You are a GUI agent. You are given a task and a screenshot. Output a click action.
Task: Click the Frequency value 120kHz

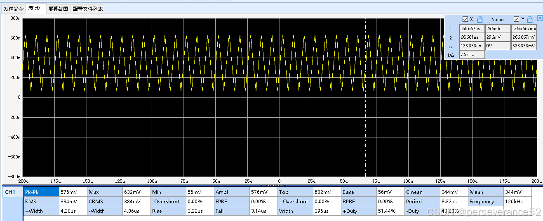click(x=518, y=202)
